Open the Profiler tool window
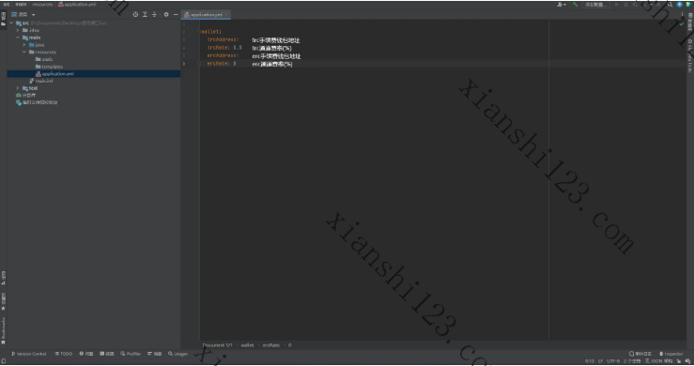 (131, 354)
